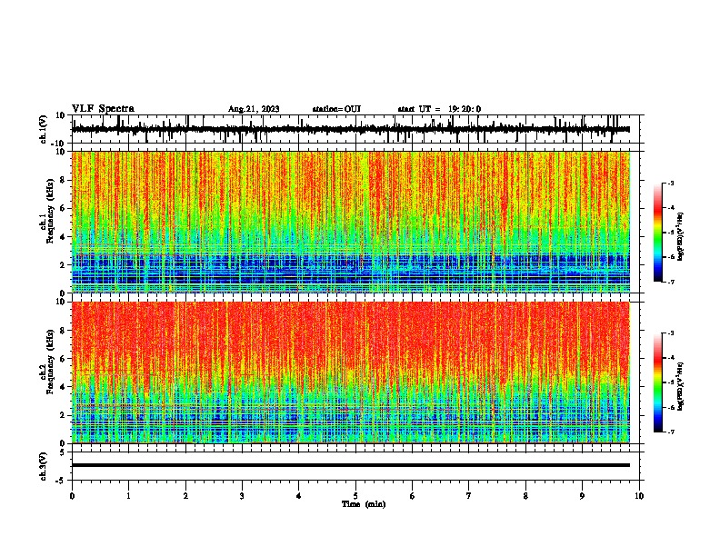Select the date 'Aug.21, 2023' label
This screenshot has width=720, height=556.
point(254,109)
